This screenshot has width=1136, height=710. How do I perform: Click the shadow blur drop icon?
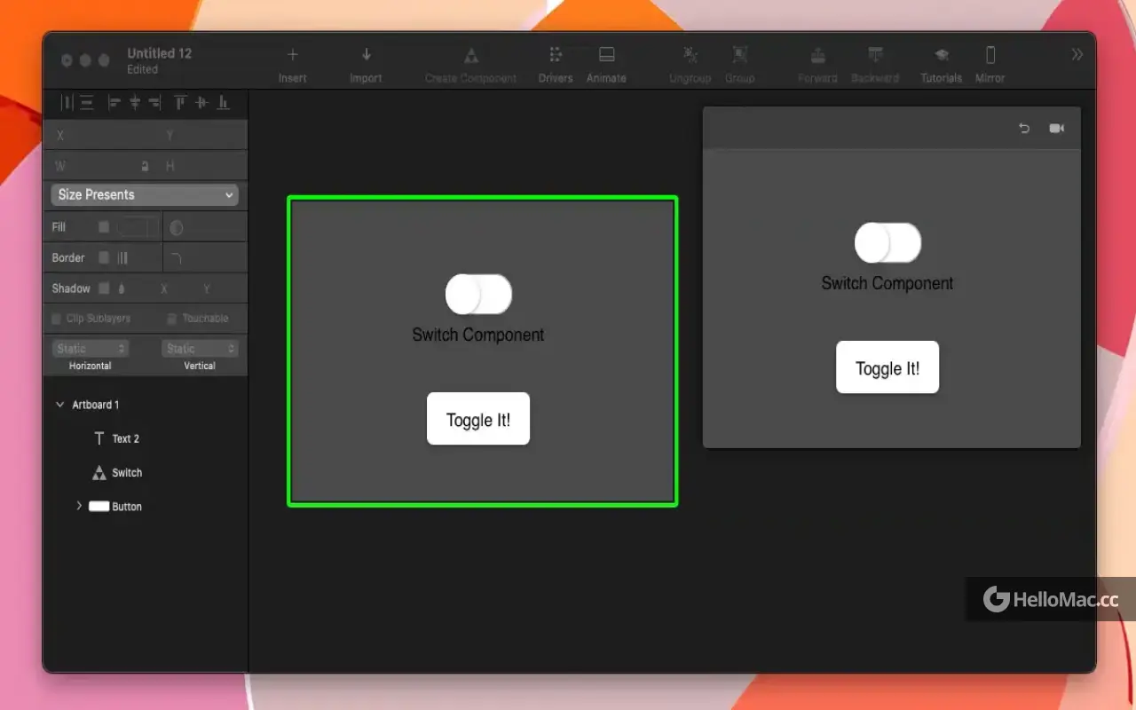click(x=122, y=288)
